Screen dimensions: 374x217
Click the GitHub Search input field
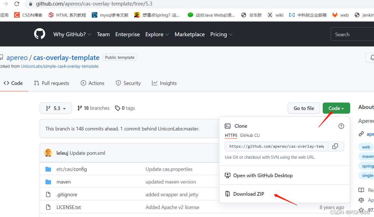coord(352,34)
